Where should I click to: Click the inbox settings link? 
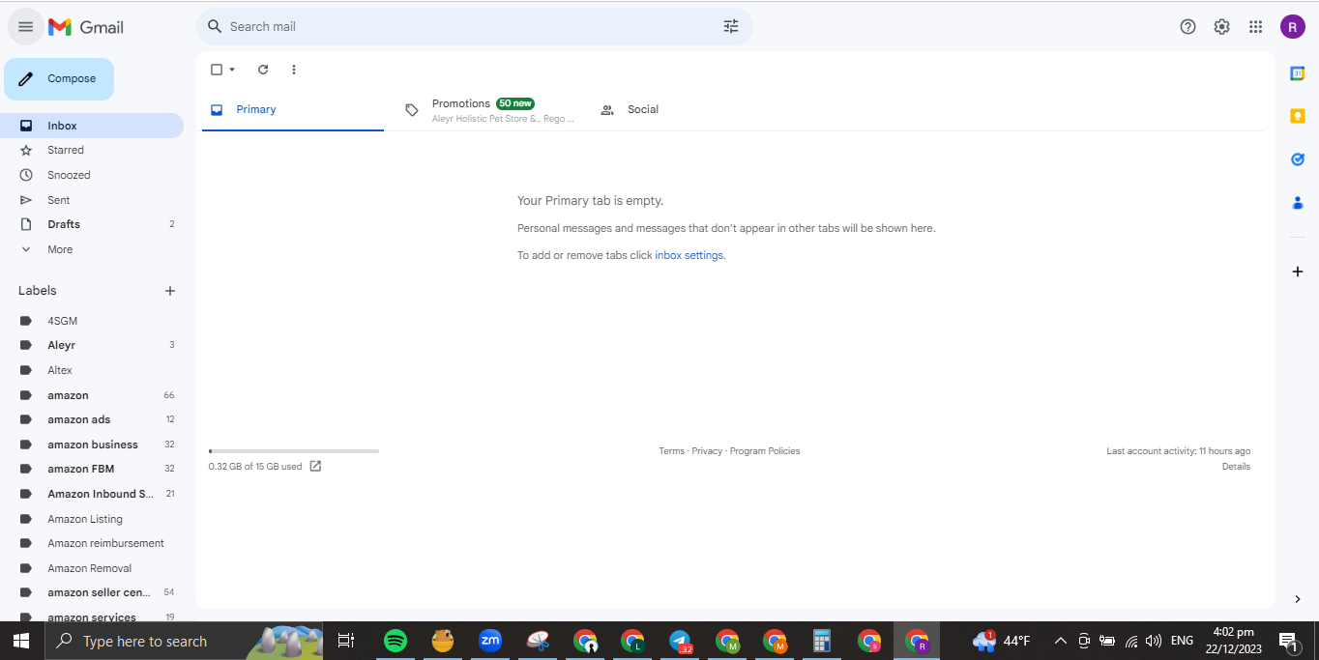[689, 256]
